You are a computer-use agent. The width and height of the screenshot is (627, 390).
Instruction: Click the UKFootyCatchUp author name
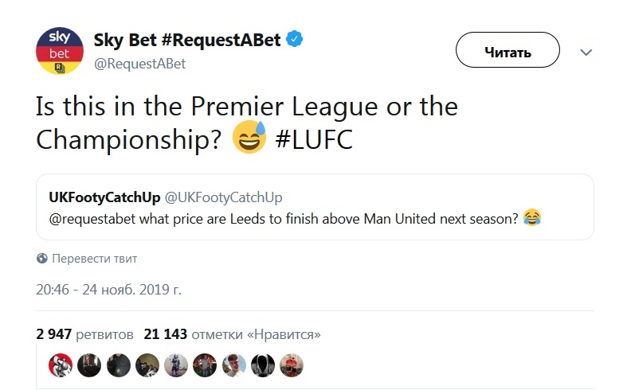coord(103,197)
